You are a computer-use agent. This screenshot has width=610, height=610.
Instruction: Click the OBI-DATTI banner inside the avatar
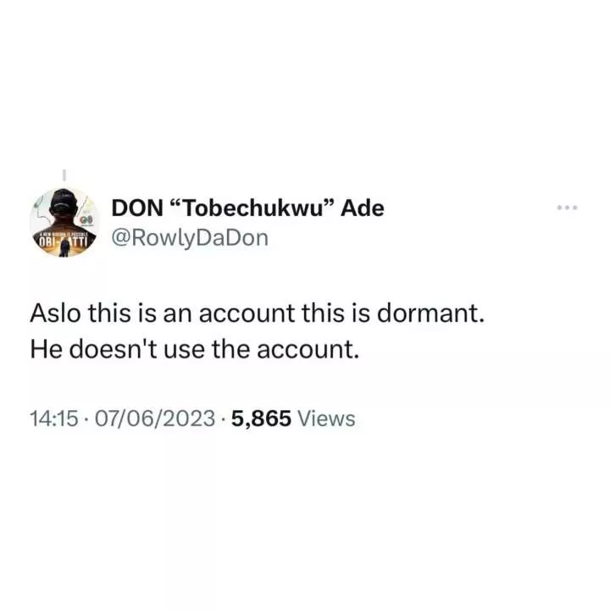pyautogui.click(x=64, y=241)
